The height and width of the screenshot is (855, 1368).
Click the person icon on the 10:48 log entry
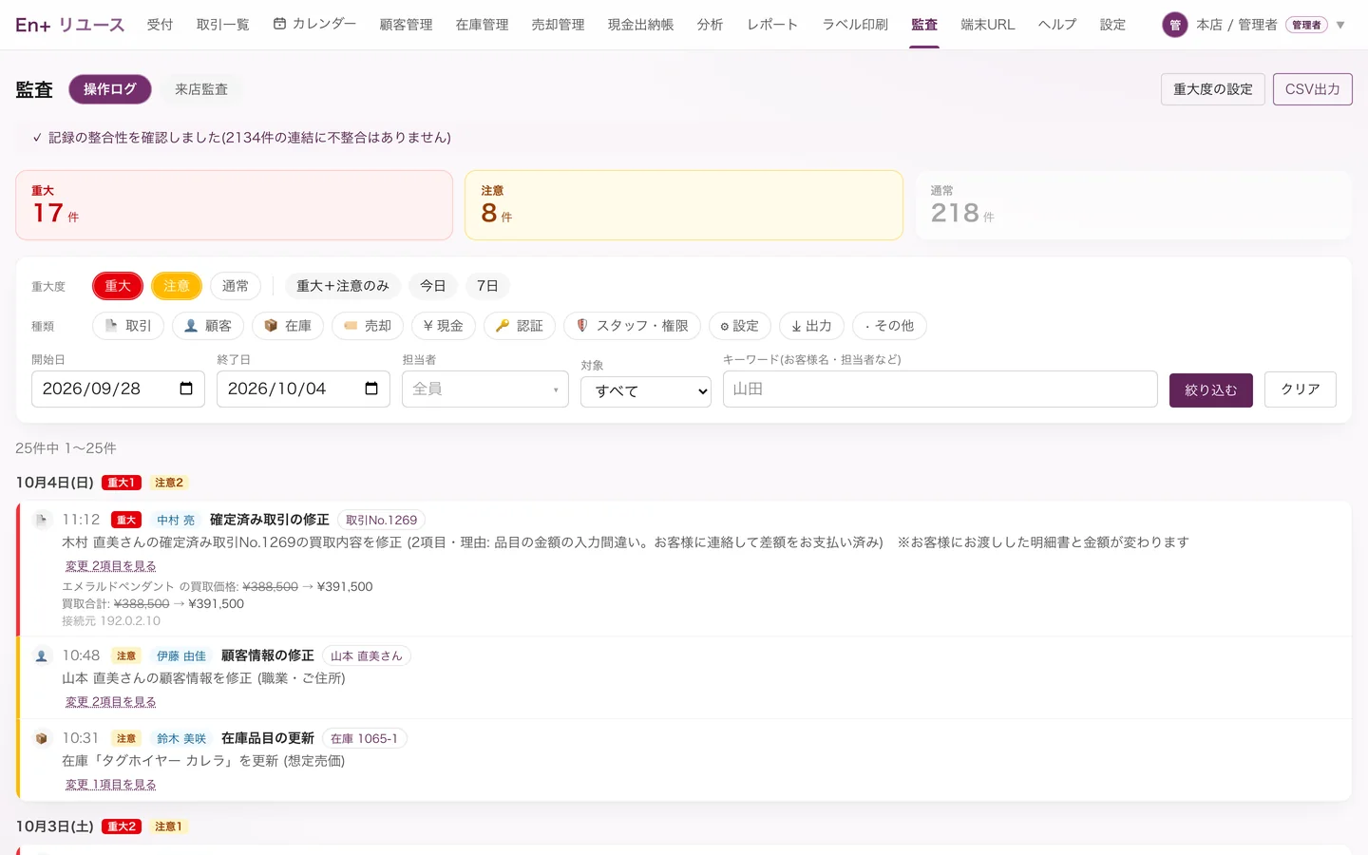click(x=41, y=655)
